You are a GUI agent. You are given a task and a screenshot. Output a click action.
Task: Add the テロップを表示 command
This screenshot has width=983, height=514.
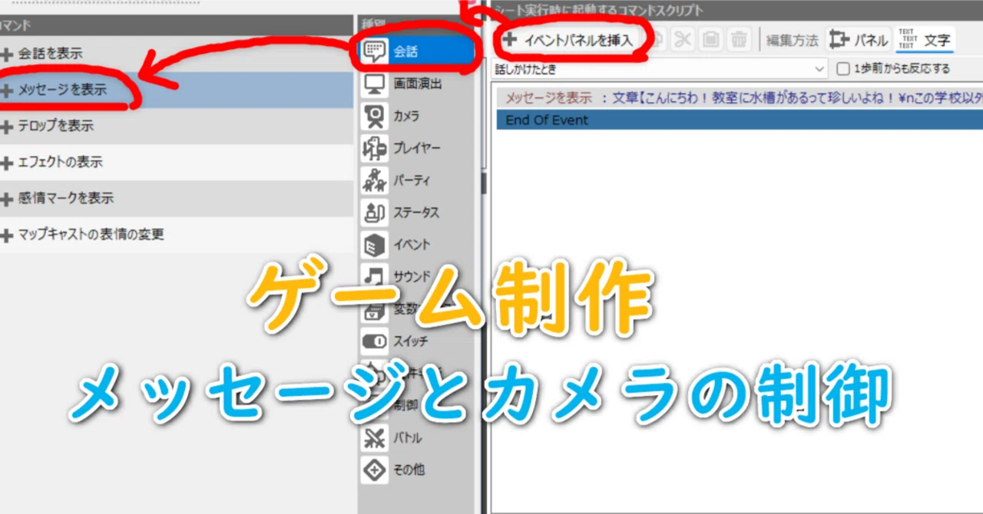pos(177,126)
